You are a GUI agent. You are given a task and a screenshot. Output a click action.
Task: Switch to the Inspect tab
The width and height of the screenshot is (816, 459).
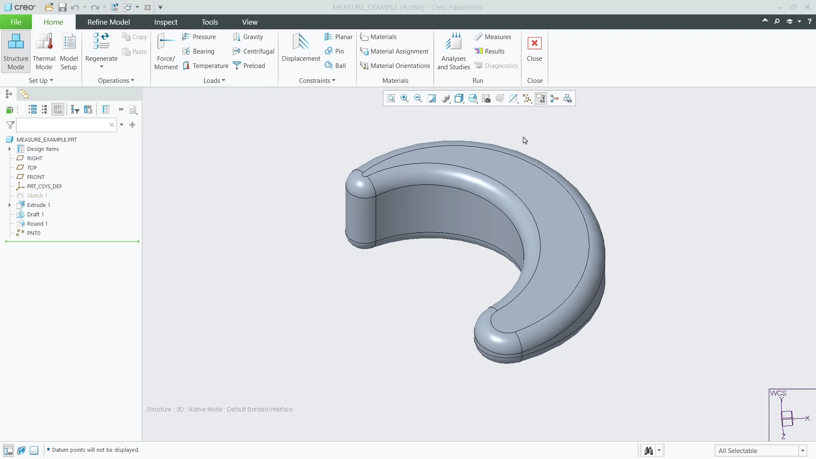coord(166,22)
